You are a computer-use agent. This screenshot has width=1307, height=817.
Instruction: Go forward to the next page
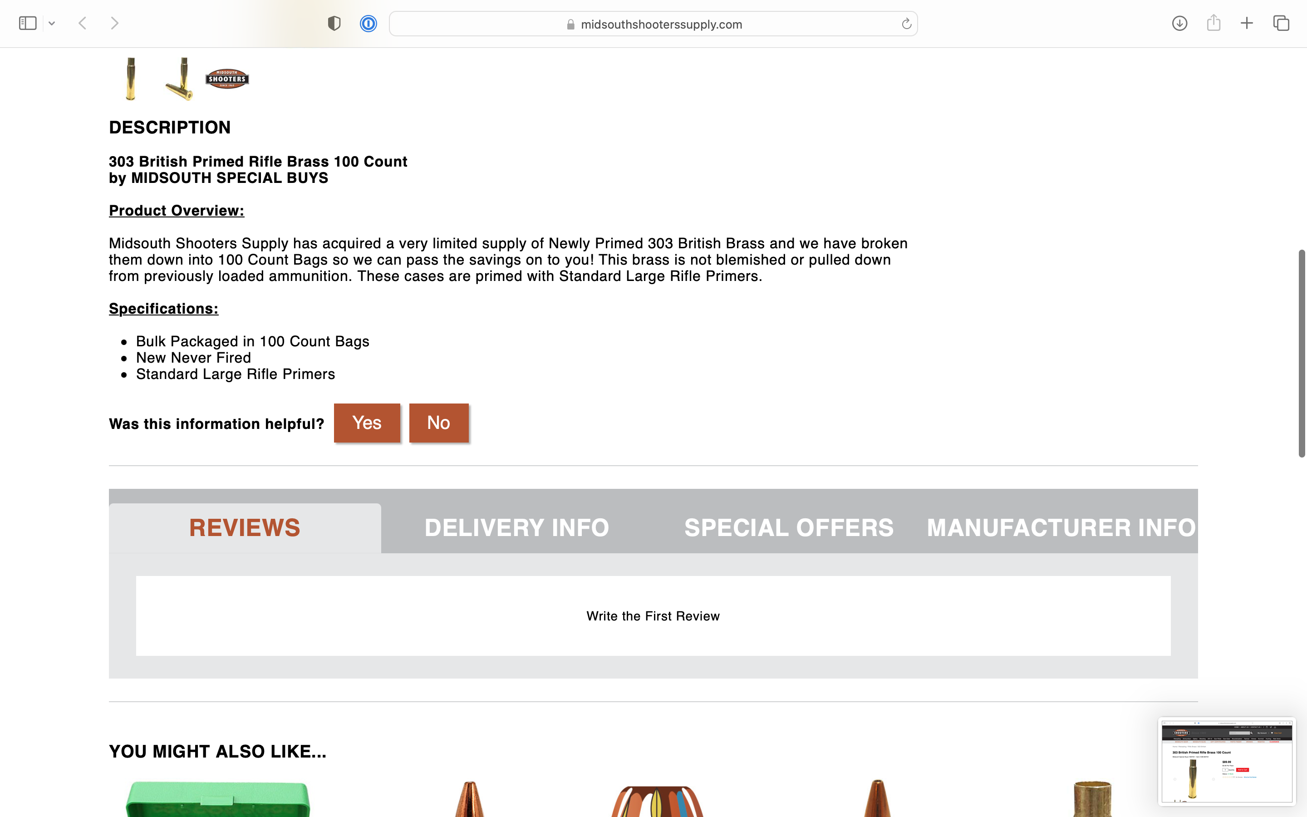[x=114, y=23]
